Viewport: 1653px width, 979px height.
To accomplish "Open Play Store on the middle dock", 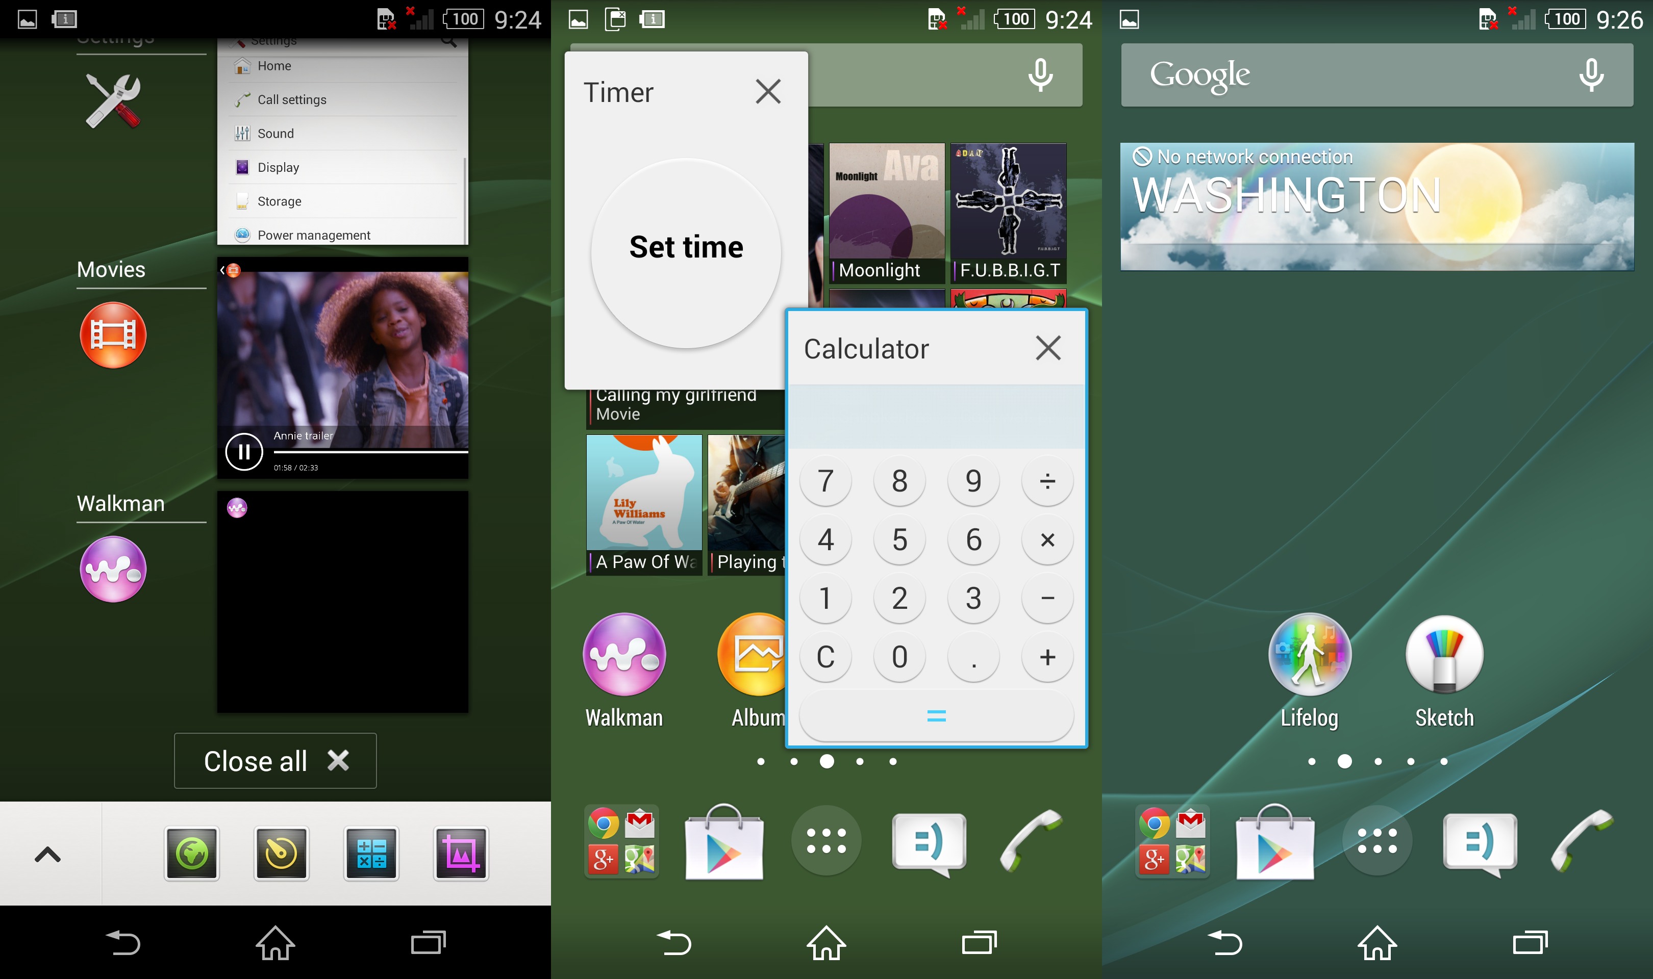I will click(724, 841).
